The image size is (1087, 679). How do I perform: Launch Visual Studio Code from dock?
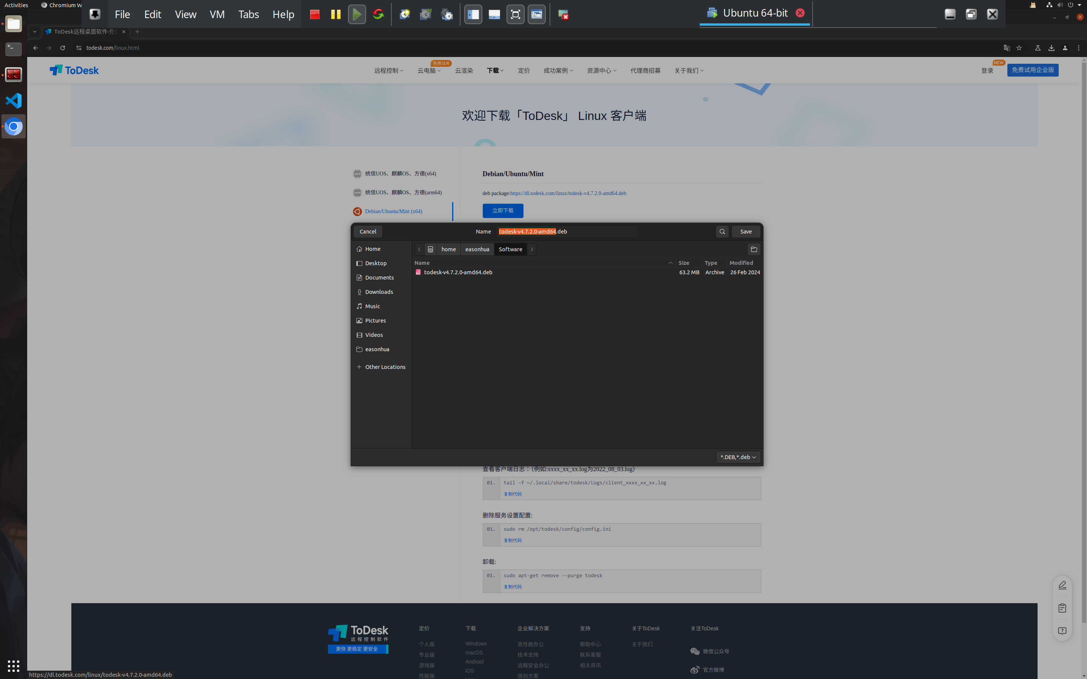(14, 101)
